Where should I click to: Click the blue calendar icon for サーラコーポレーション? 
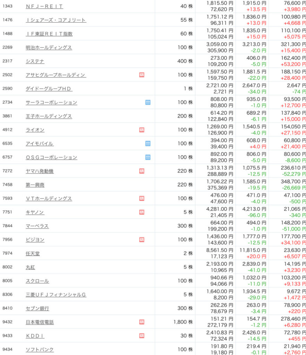pyautogui.click(x=148, y=102)
